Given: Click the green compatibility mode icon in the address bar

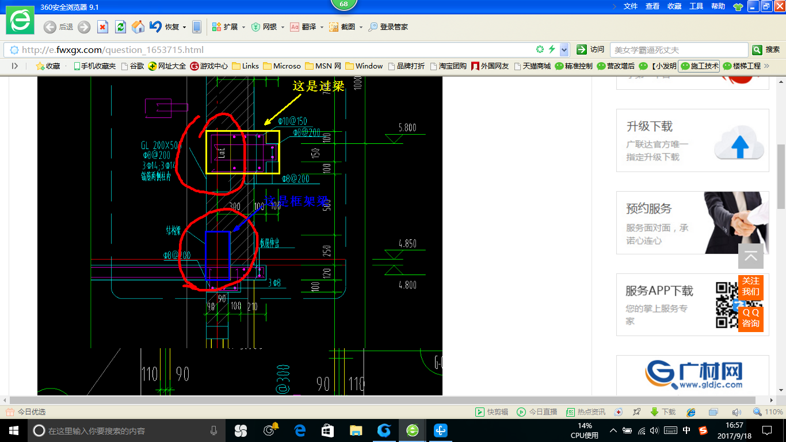Looking at the screenshot, I should [x=540, y=49].
